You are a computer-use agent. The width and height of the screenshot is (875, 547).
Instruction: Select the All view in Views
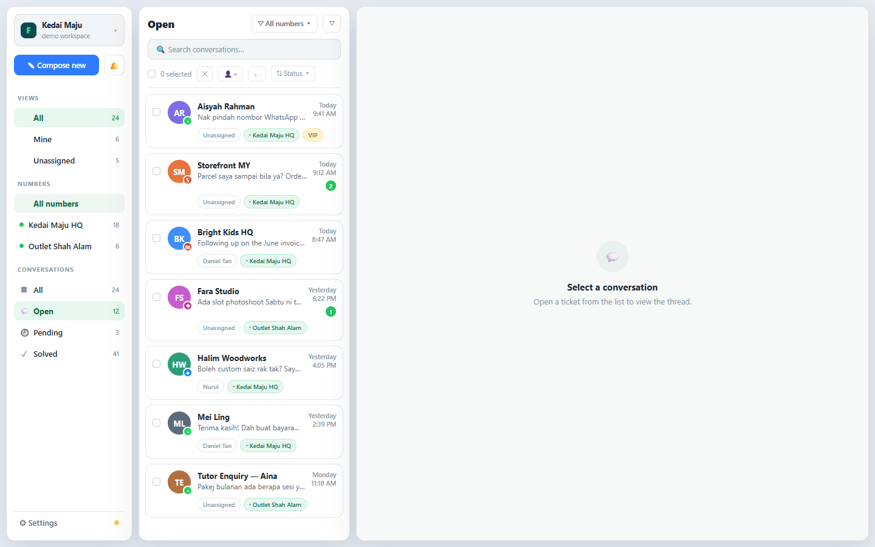[69, 118]
